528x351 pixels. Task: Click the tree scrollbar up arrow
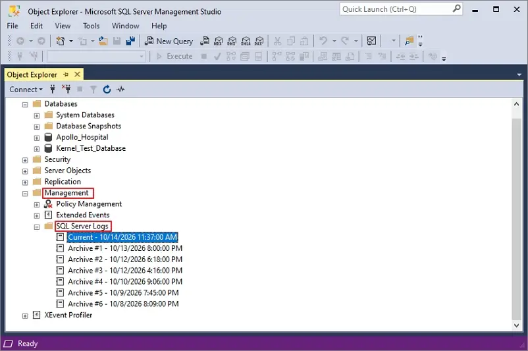516,104
